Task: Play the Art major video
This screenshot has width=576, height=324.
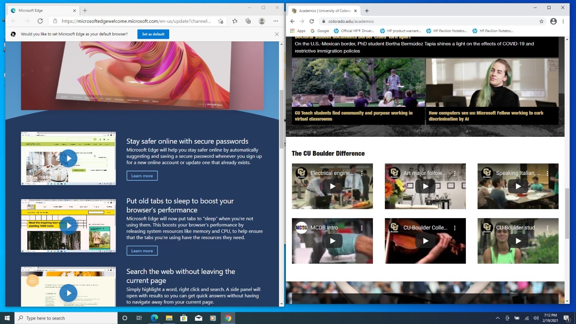Action: (x=425, y=186)
